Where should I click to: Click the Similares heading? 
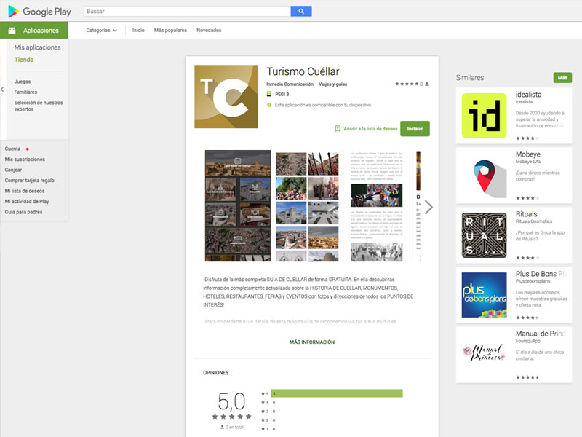(x=470, y=78)
